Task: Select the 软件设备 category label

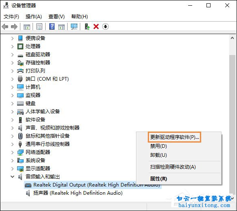Action: (x=35, y=120)
